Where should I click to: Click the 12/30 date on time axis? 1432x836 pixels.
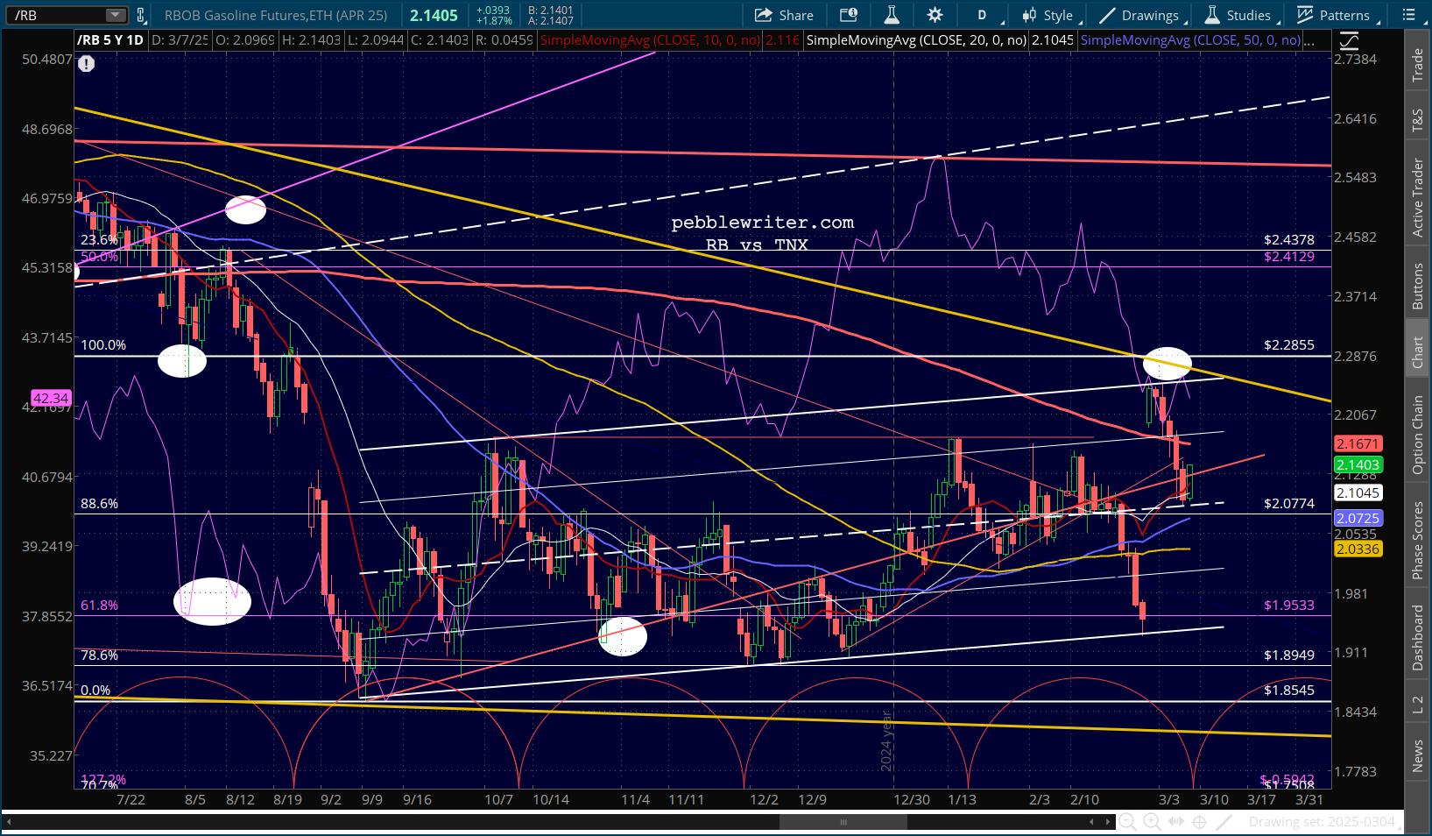(x=912, y=799)
